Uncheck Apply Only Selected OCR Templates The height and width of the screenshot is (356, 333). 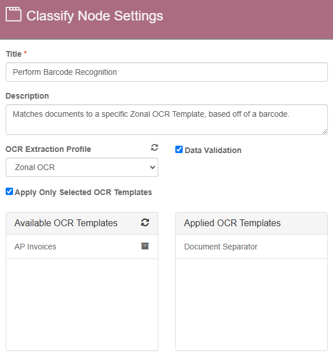tap(9, 192)
